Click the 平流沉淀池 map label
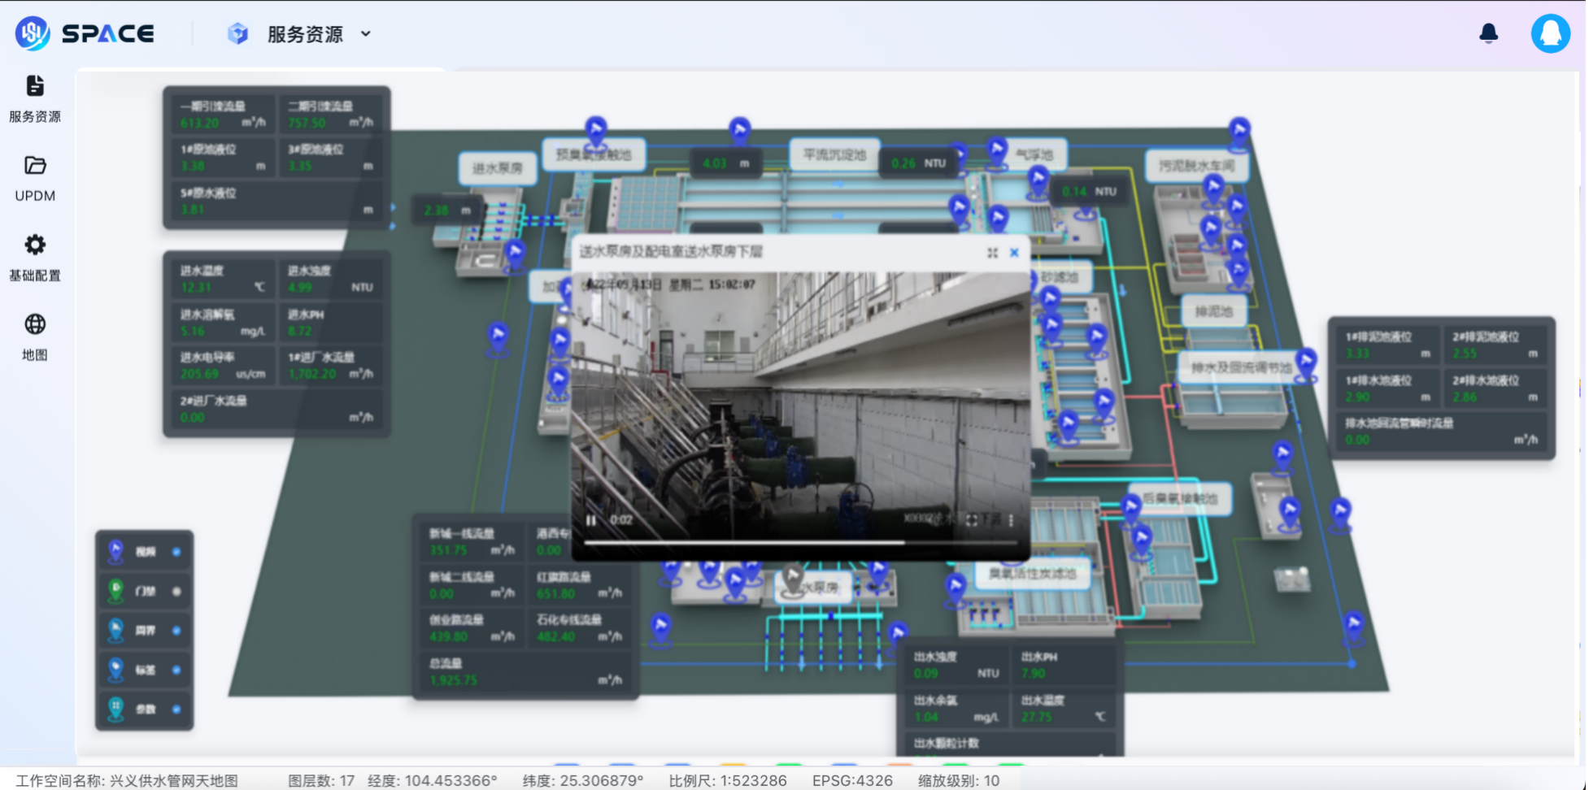Image resolution: width=1589 pixels, height=790 pixels. click(x=834, y=154)
